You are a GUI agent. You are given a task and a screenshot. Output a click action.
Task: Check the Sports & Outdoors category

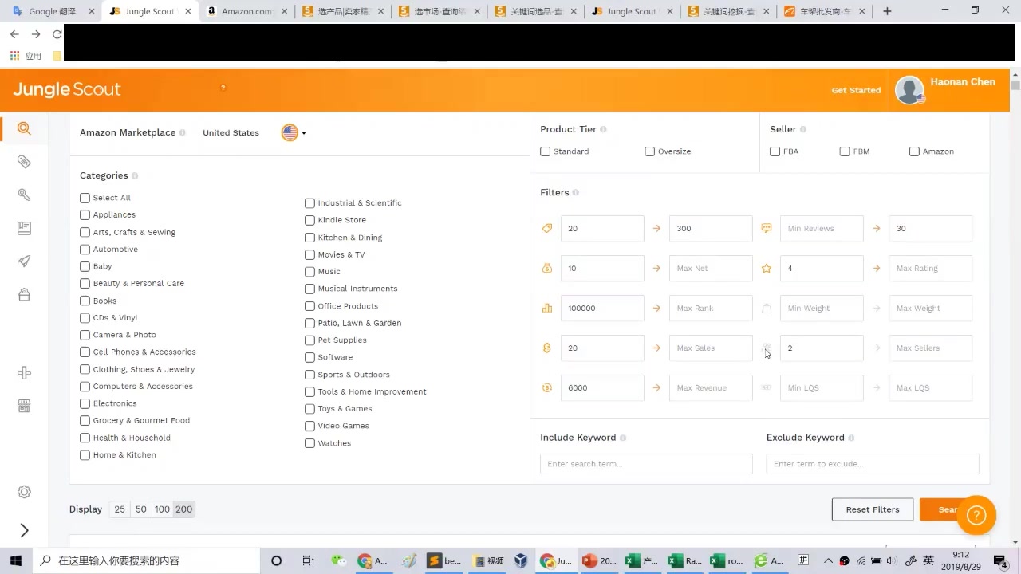point(309,375)
